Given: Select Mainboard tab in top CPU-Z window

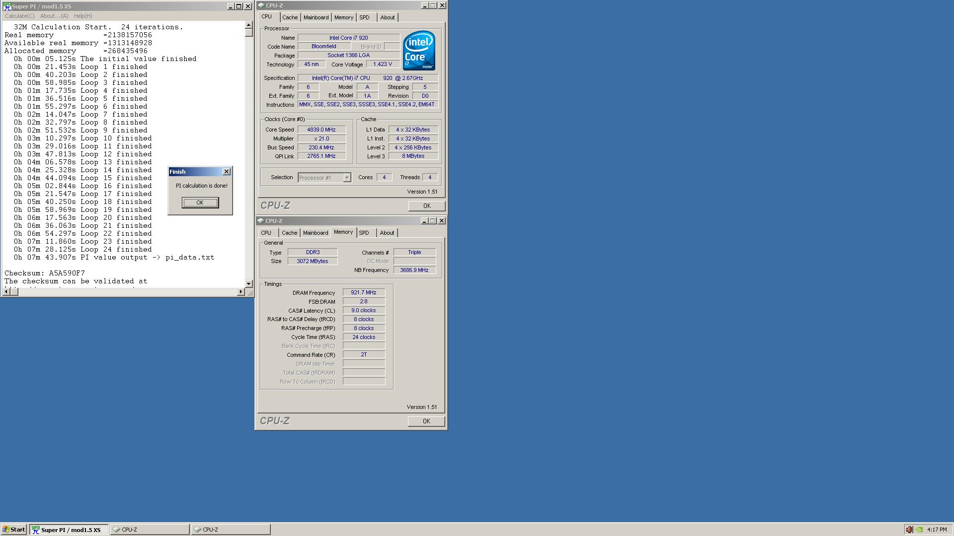Looking at the screenshot, I should [x=316, y=17].
